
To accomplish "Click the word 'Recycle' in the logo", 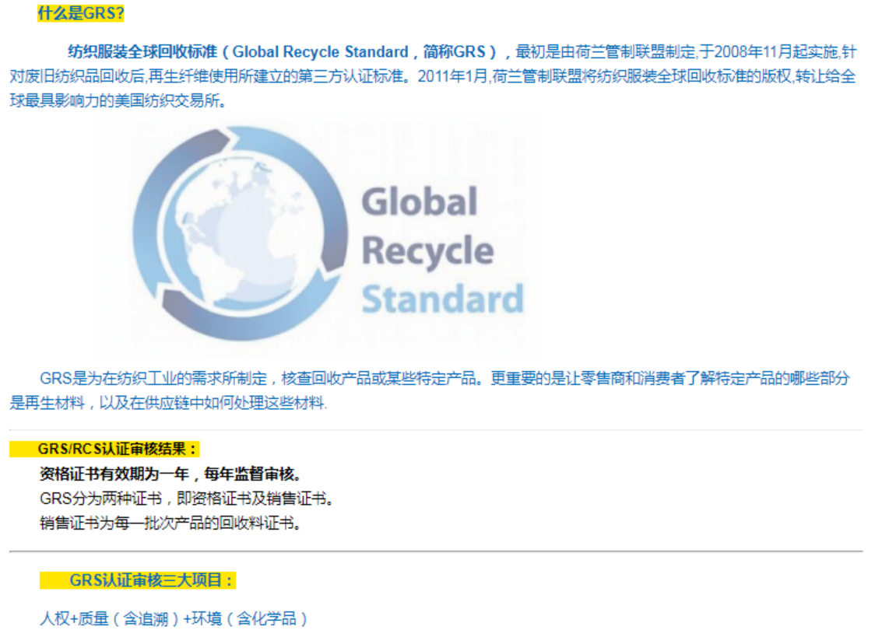I will [427, 252].
